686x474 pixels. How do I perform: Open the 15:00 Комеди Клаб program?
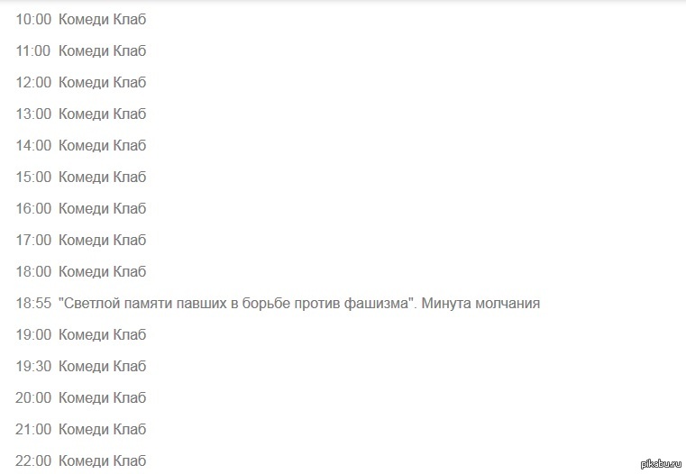(81, 177)
